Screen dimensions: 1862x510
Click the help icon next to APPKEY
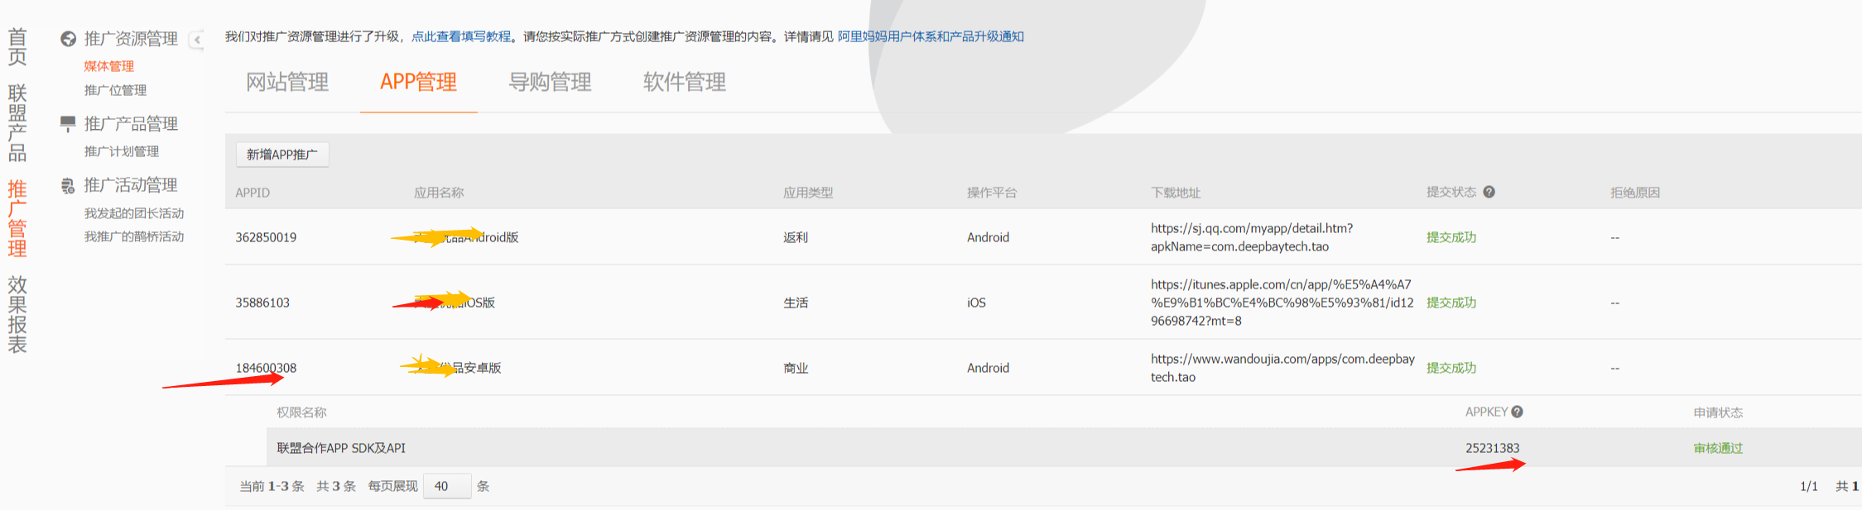pos(1517,412)
